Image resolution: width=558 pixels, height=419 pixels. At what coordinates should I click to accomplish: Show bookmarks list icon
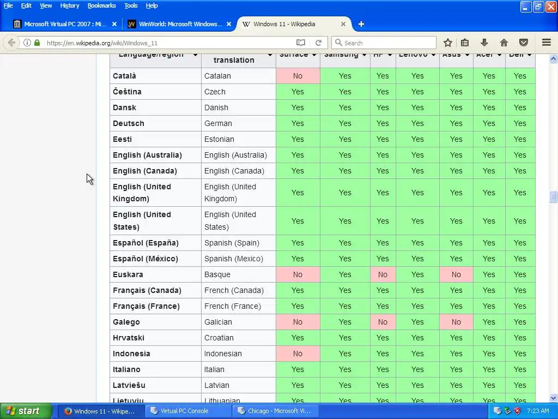pos(465,43)
